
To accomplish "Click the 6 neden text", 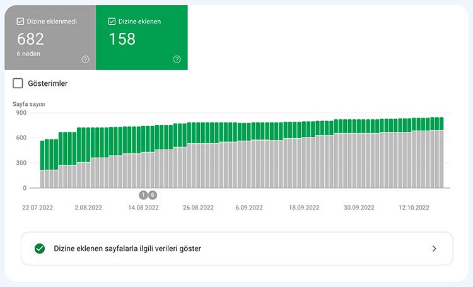I will tap(30, 55).
